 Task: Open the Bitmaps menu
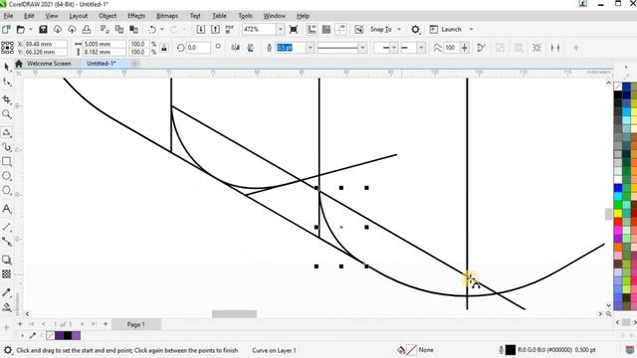(x=167, y=16)
